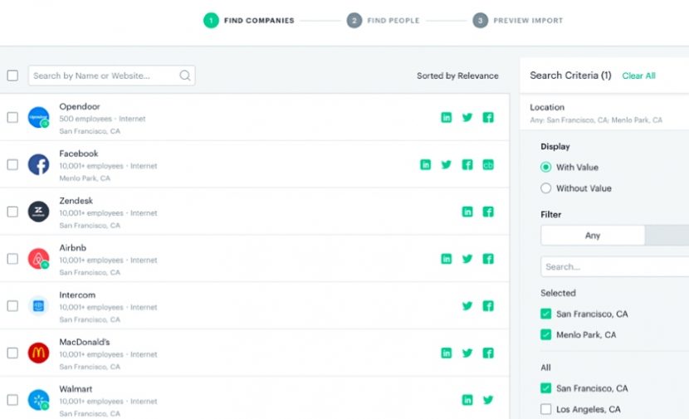The height and width of the screenshot is (419, 689).
Task: Click 'Menlo Park, CA' under Facebook
Action: 85,178
